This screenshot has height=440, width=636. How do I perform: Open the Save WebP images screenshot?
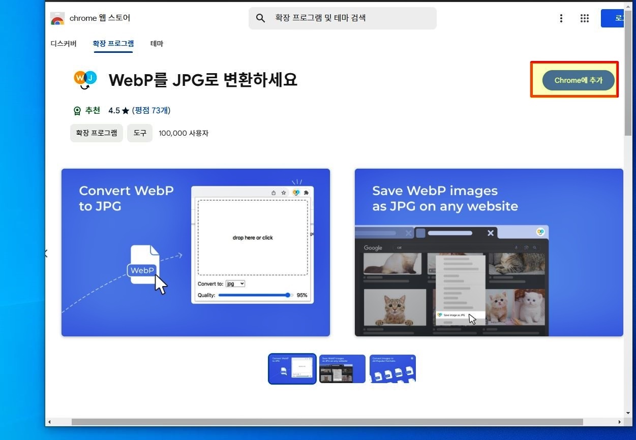click(489, 253)
